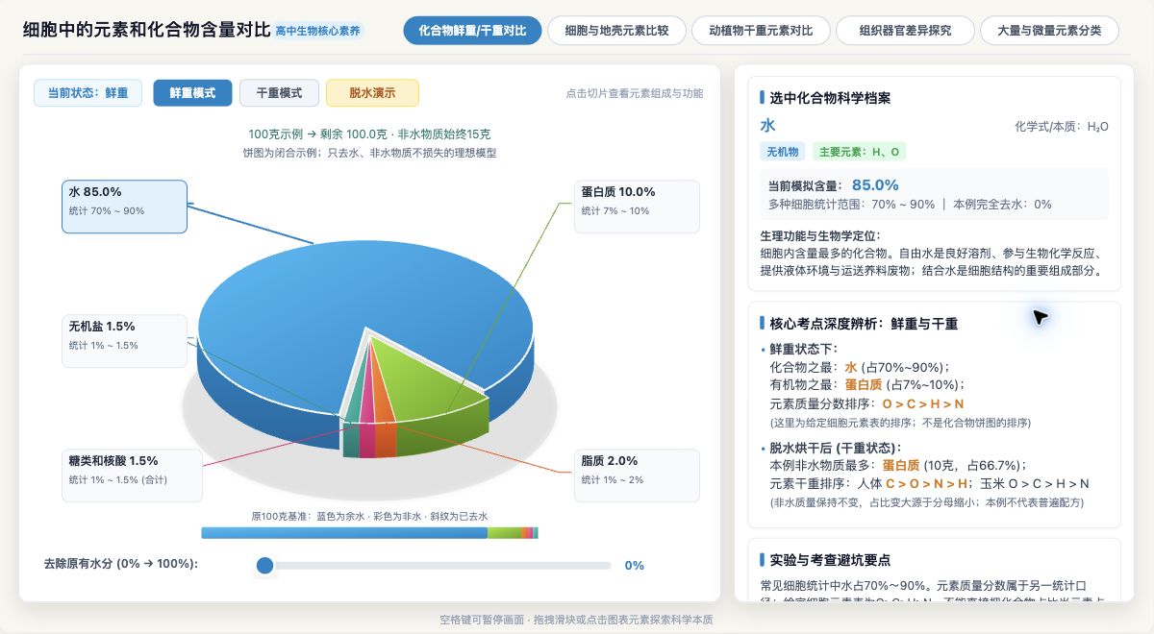
Task: Switch to 干重模式
Action: [279, 93]
